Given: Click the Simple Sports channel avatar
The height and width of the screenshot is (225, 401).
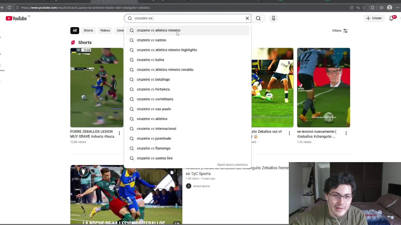Looking at the screenshot, I should pos(188,186).
